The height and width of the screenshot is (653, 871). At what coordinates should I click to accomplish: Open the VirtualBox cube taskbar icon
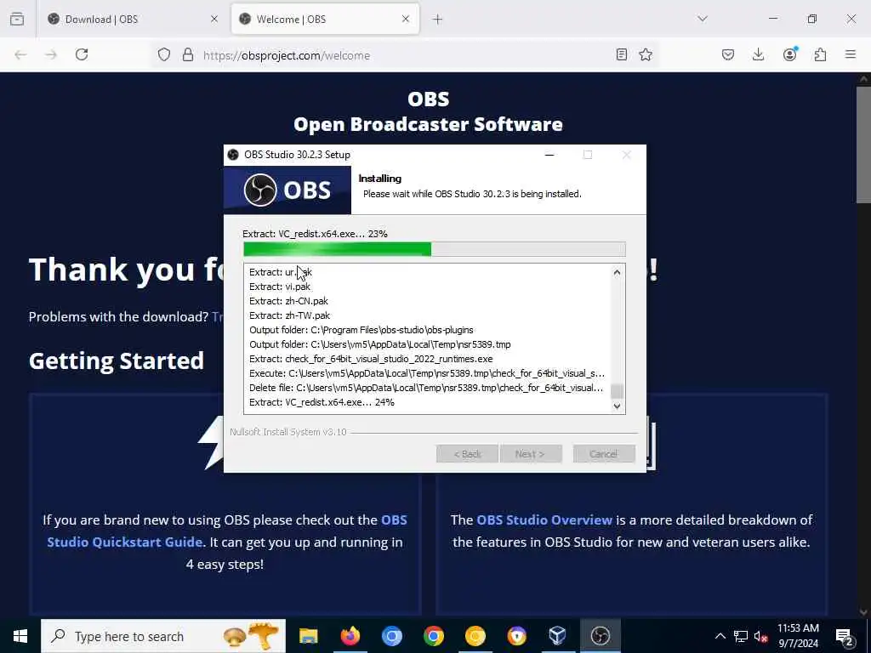[x=558, y=636]
